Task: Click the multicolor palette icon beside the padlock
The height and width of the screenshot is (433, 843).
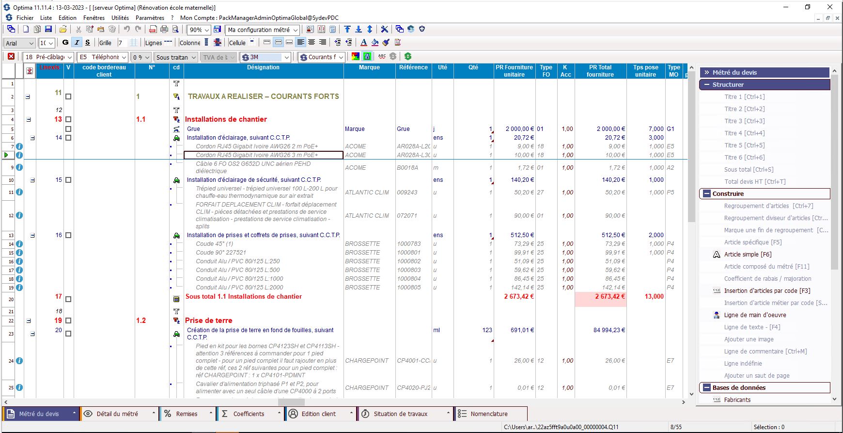Action: coord(356,57)
